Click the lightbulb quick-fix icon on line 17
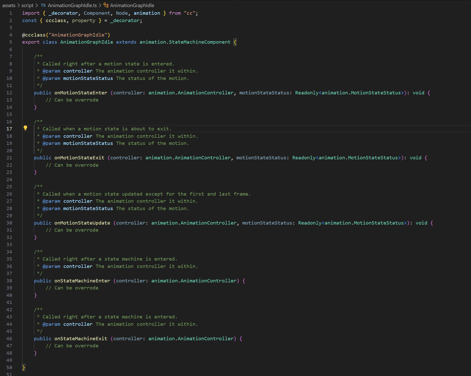Image resolution: width=471 pixels, height=376 pixels. point(25,128)
